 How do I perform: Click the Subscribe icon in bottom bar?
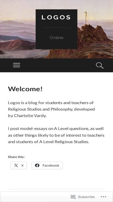(73, 197)
